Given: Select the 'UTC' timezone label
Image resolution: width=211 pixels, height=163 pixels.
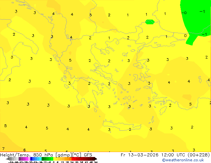Looking at the screenshot, I should pyautogui.click(x=181, y=155).
